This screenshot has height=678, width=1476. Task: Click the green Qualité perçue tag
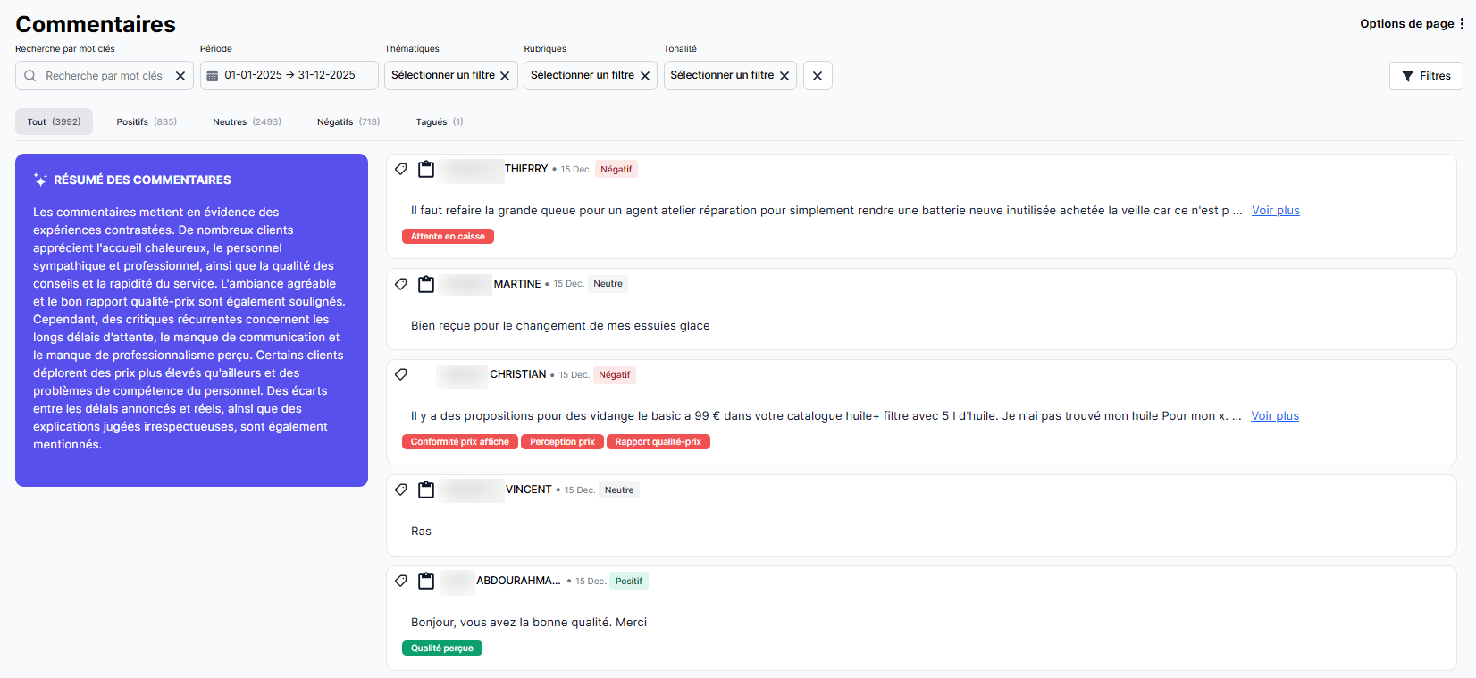tap(441, 649)
